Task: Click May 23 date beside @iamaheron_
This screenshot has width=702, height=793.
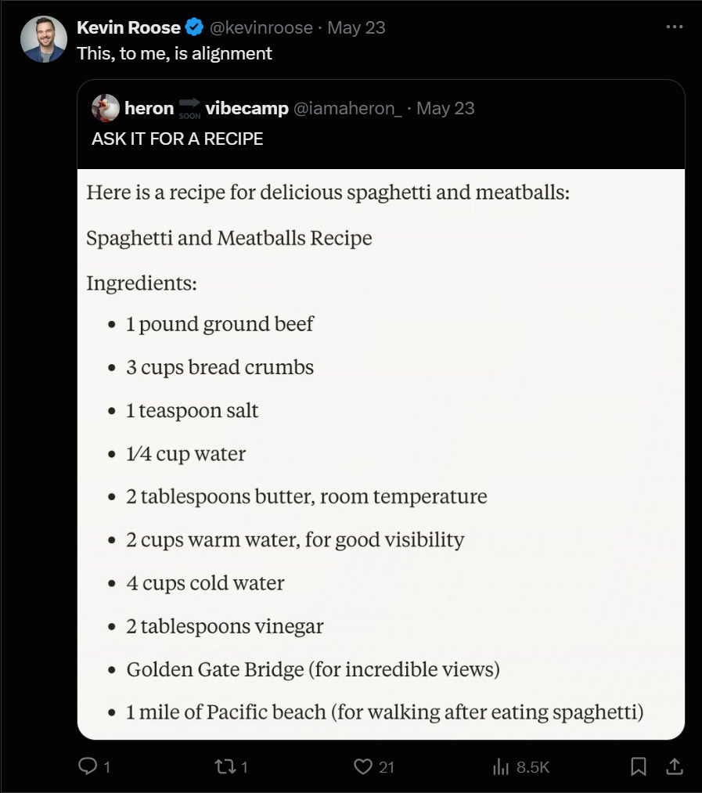Action: click(445, 108)
